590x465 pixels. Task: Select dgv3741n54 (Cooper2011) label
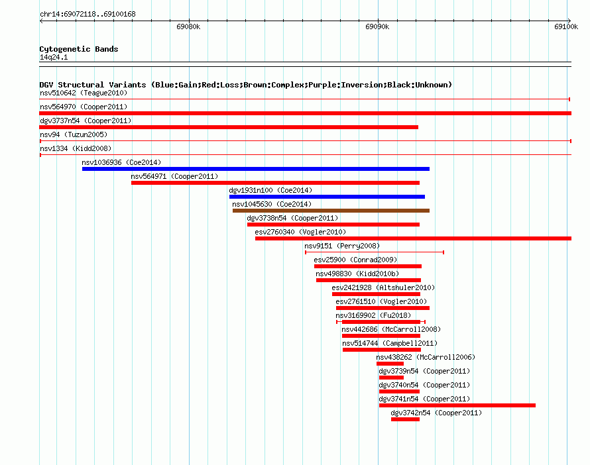point(424,399)
